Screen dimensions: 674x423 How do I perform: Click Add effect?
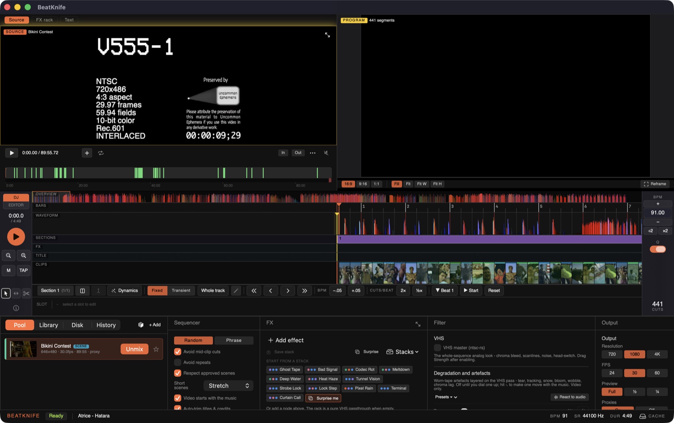point(286,340)
